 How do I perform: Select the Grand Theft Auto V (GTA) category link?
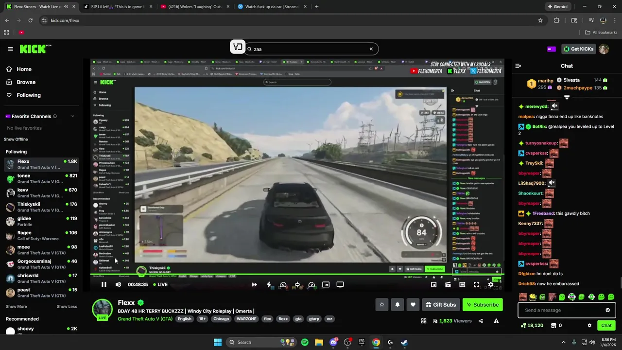pyautogui.click(x=145, y=319)
